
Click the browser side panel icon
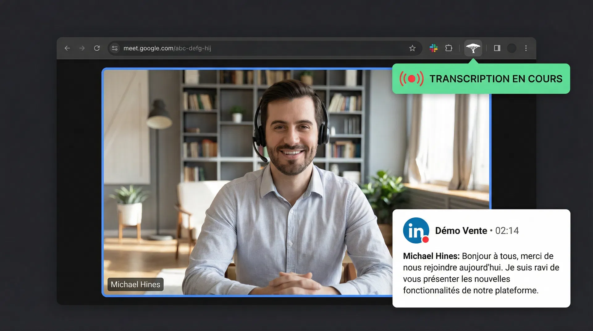point(497,48)
